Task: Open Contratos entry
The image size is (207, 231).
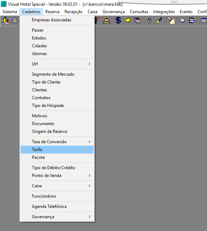Action: point(57,98)
